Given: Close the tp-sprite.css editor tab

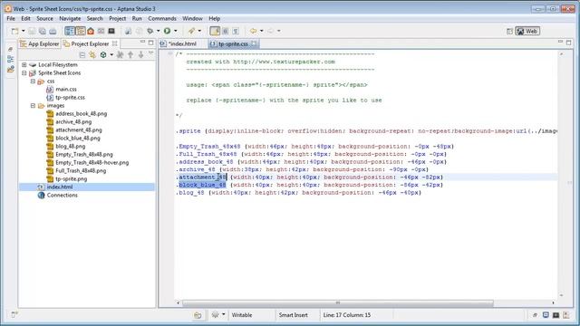Looking at the screenshot, I should click(x=254, y=43).
